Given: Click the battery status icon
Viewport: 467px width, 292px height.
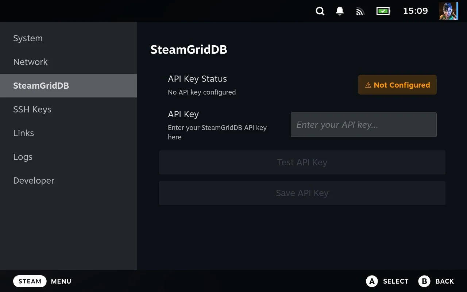Looking at the screenshot, I should 383,11.
